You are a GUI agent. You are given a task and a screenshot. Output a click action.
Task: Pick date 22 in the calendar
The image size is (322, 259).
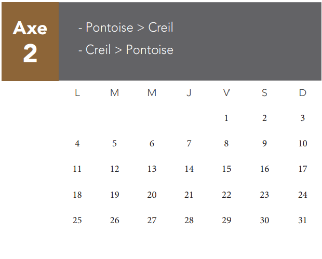pos(226,195)
